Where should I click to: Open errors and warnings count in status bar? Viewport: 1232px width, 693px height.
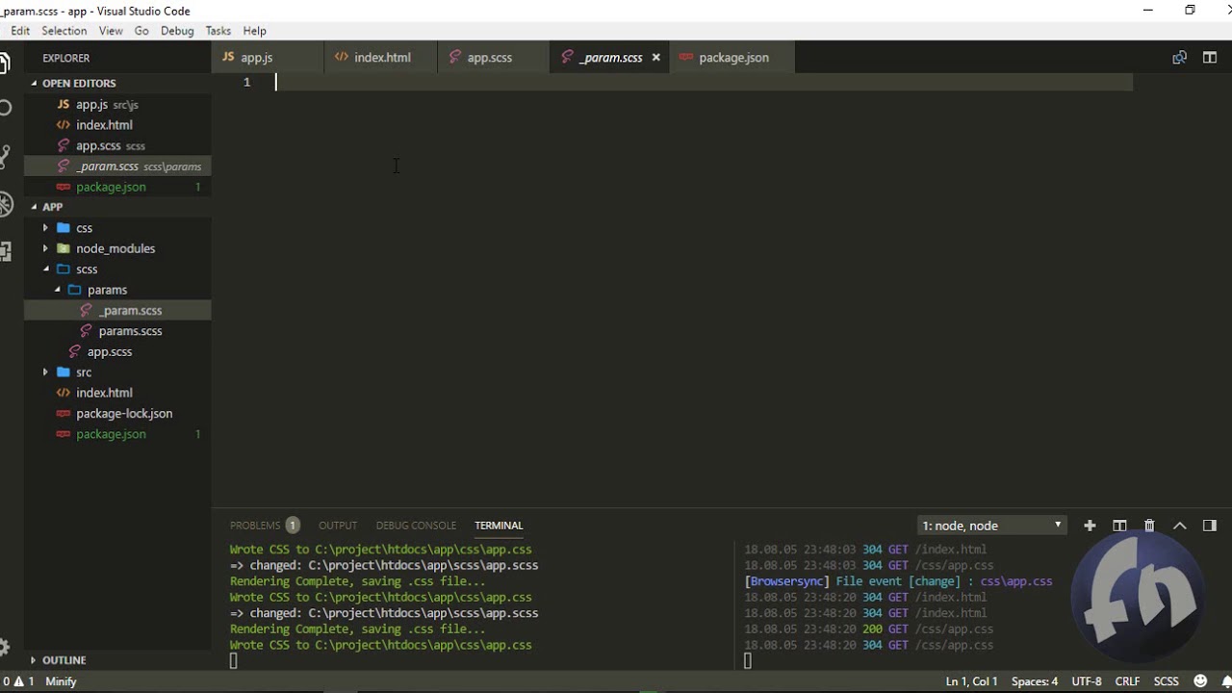[18, 681]
